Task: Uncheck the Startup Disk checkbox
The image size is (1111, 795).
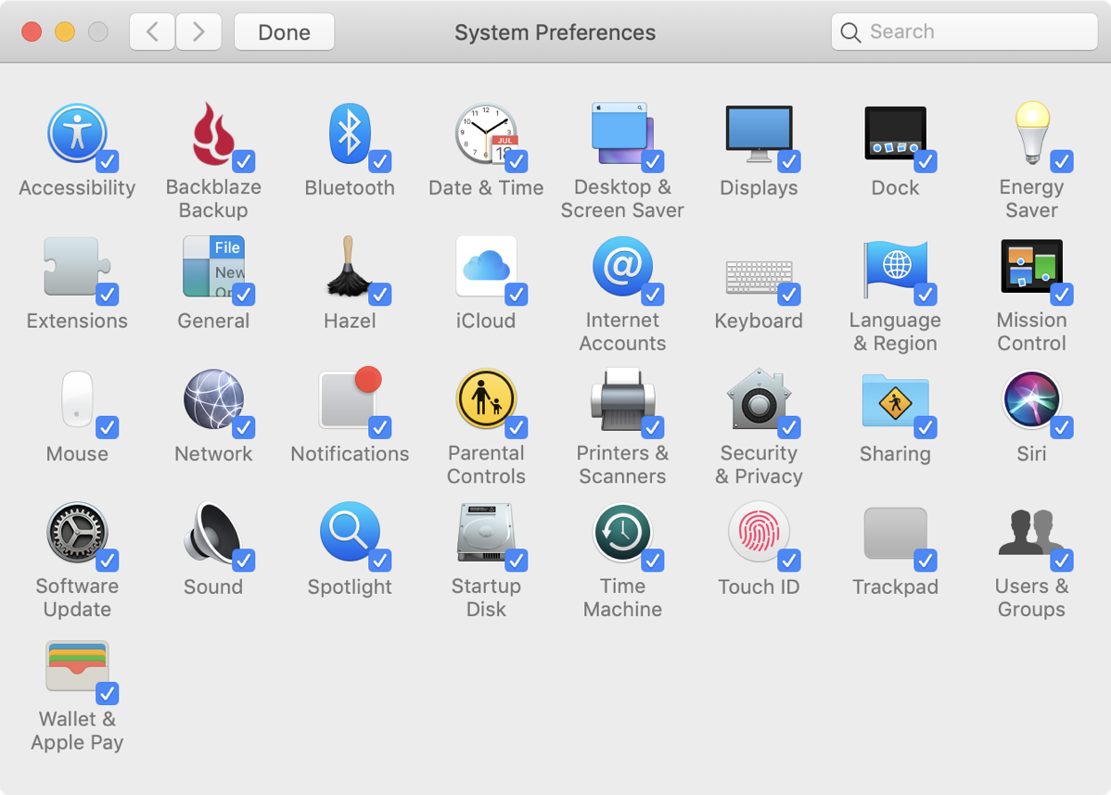Action: coord(517,561)
